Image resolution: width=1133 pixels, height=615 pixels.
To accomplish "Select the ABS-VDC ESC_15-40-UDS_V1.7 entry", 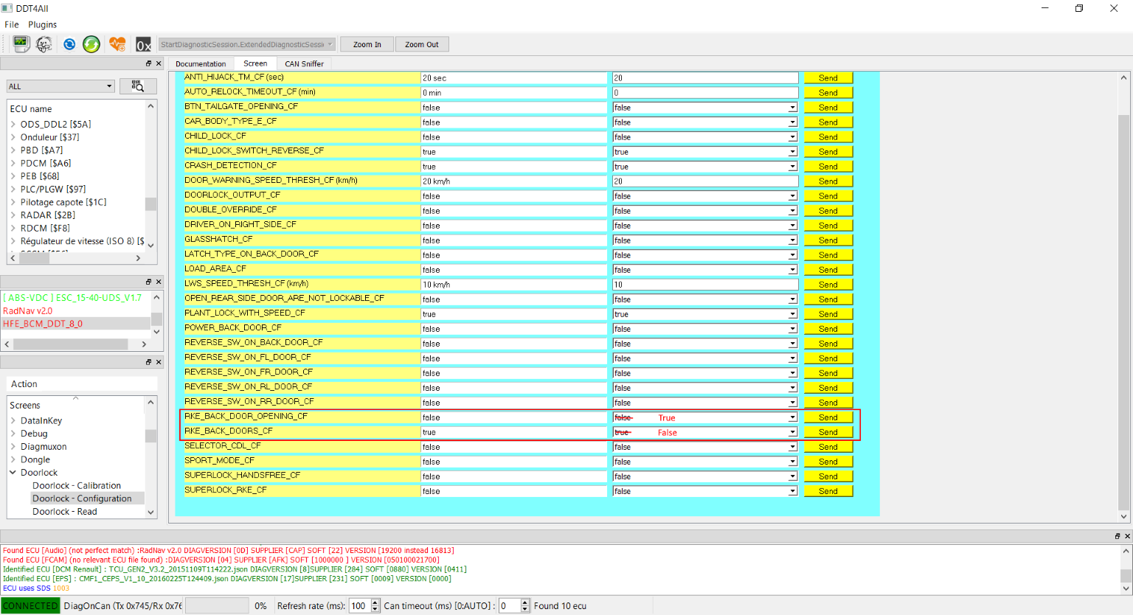I will point(72,298).
